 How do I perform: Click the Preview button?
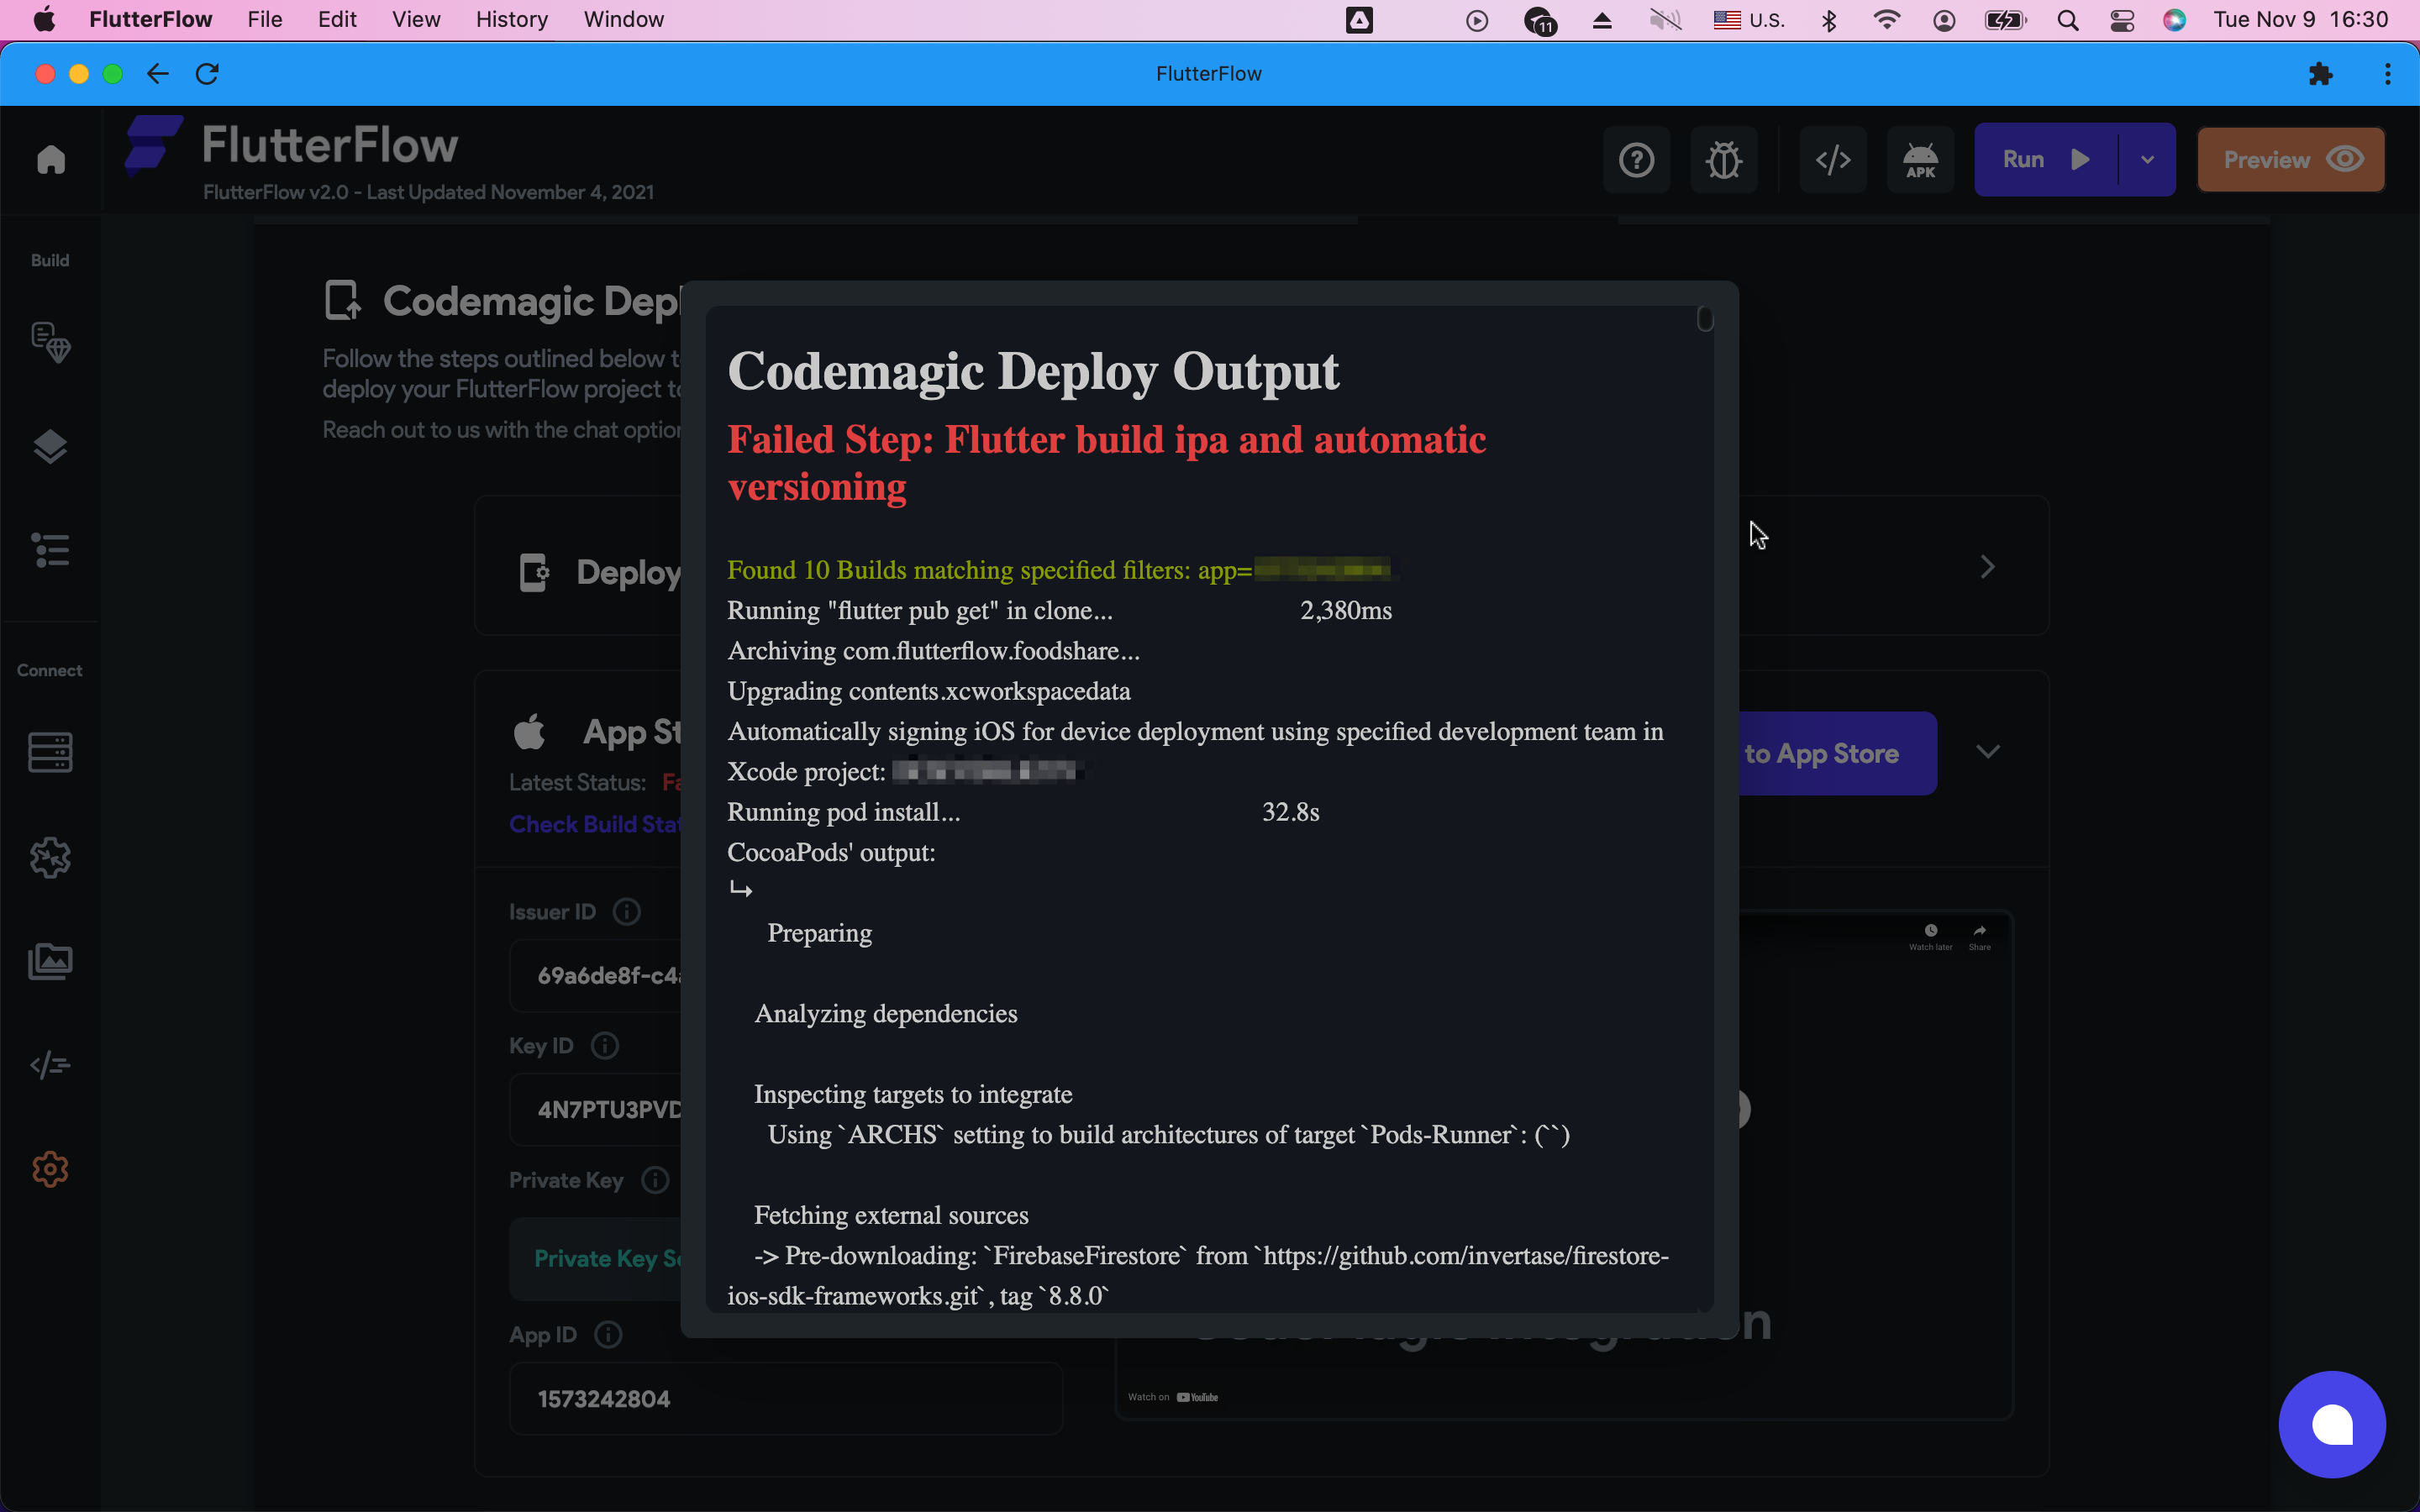2291,160
